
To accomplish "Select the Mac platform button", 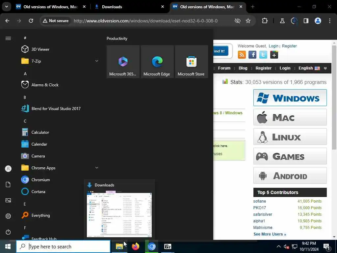I will [x=290, y=117].
